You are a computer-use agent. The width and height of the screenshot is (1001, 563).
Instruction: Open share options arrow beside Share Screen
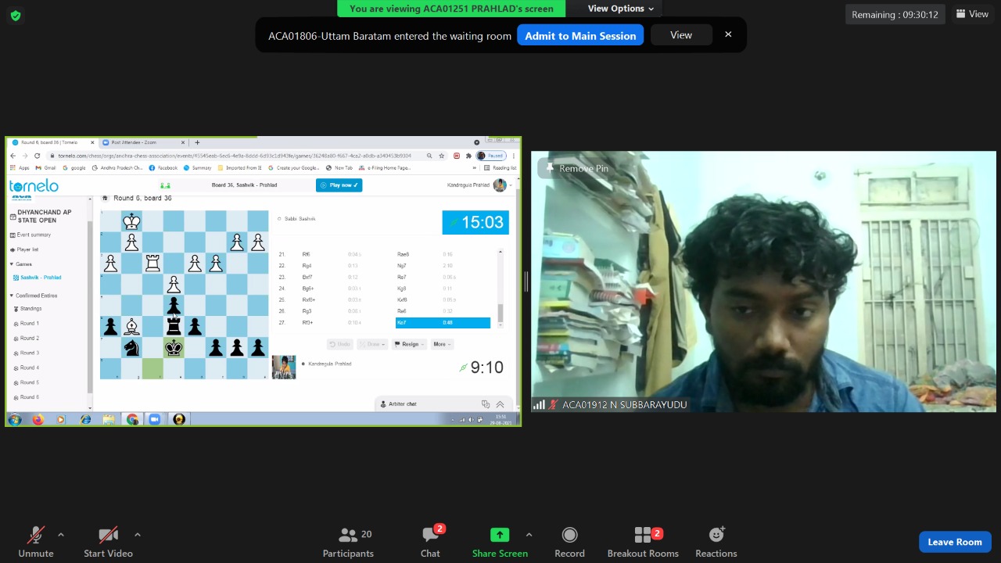(529, 535)
